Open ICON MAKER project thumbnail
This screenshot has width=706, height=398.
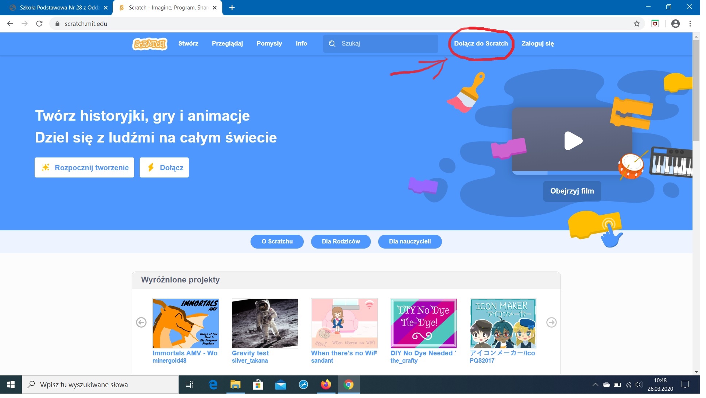click(x=503, y=323)
